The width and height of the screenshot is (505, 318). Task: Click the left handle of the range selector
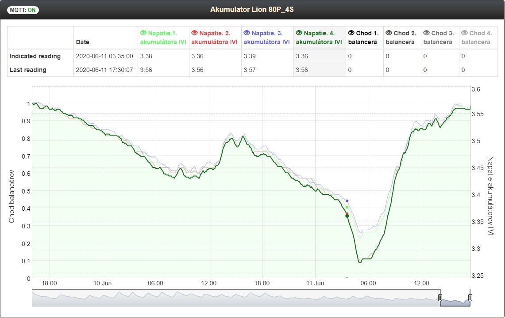tap(440, 298)
